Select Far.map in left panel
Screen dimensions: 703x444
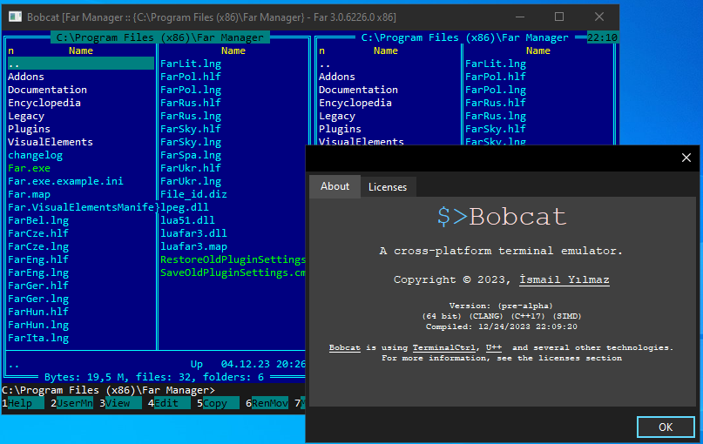[29, 194]
